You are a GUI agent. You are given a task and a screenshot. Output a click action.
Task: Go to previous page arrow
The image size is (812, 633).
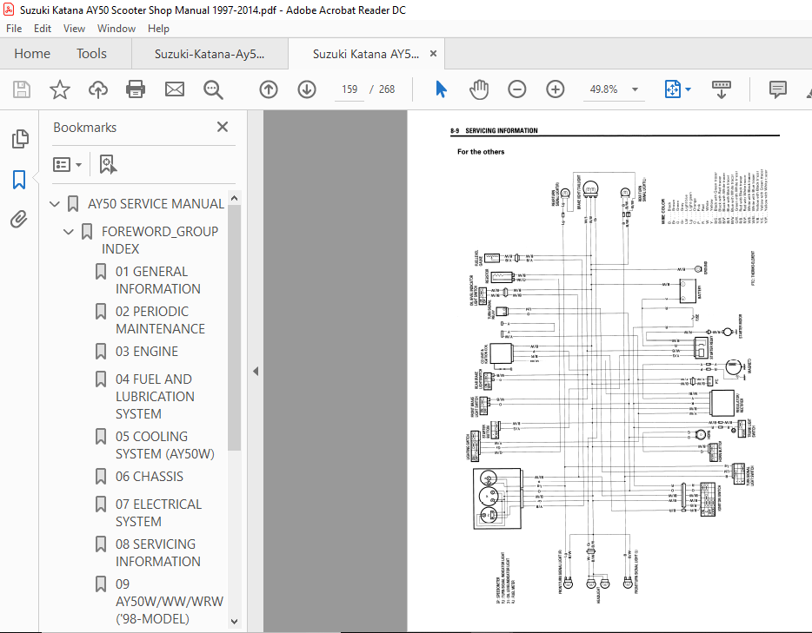(269, 89)
